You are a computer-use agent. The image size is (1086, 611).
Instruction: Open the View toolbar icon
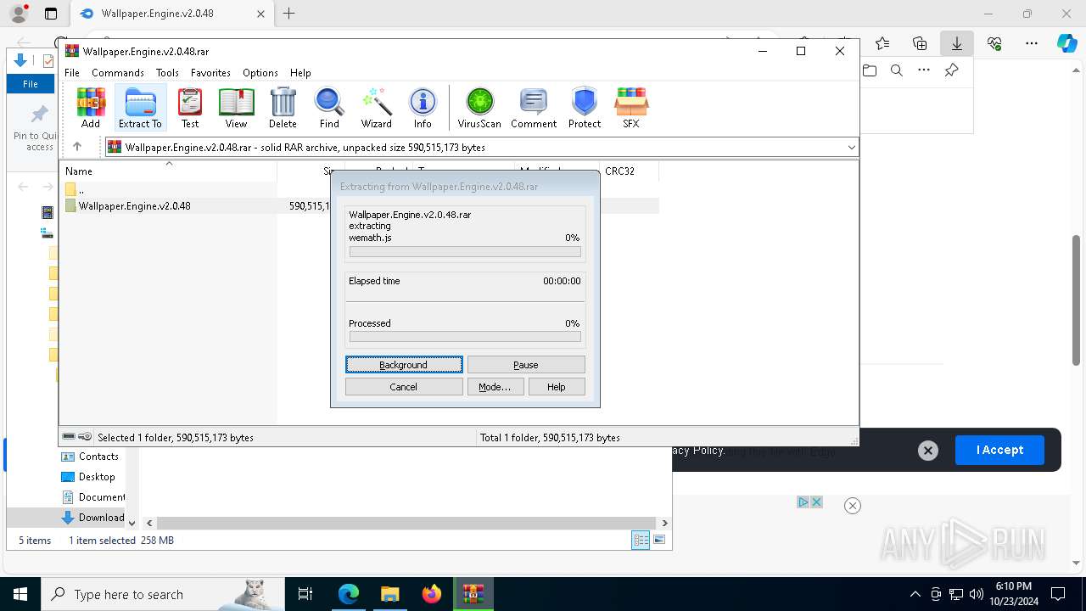pyautogui.click(x=236, y=107)
